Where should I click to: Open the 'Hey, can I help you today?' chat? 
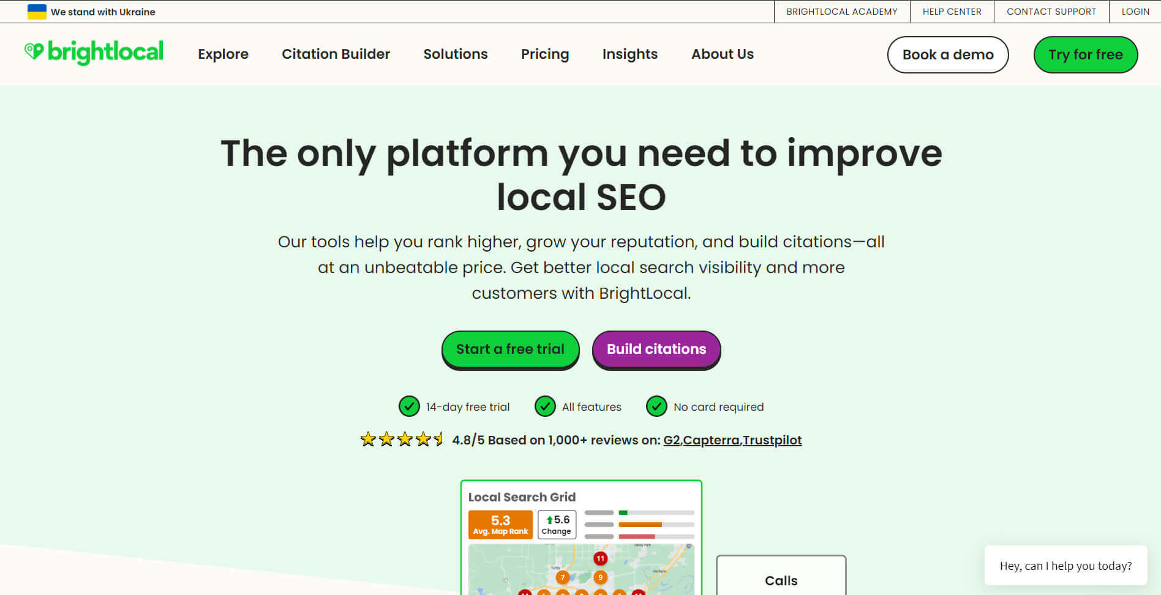tap(1065, 566)
